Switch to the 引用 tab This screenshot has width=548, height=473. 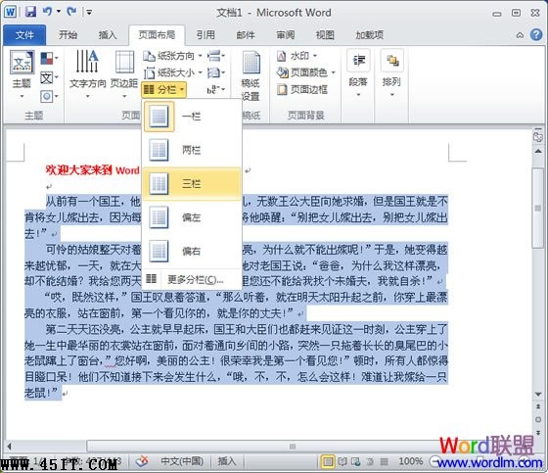(x=205, y=35)
